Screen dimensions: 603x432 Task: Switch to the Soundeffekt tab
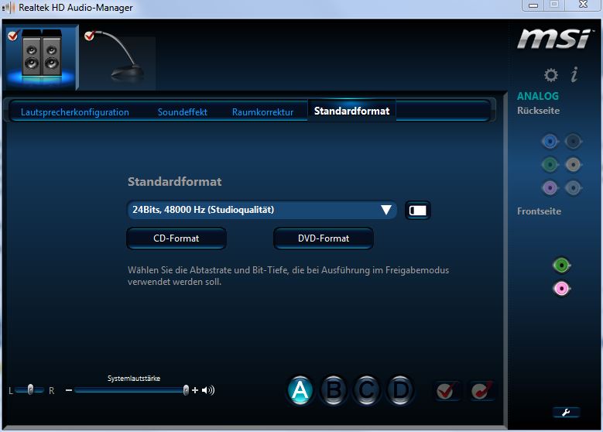pos(182,112)
